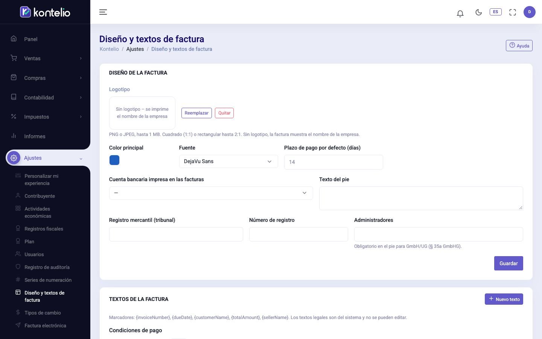
Task: Toggle dark mode moon icon
Action: tap(479, 12)
